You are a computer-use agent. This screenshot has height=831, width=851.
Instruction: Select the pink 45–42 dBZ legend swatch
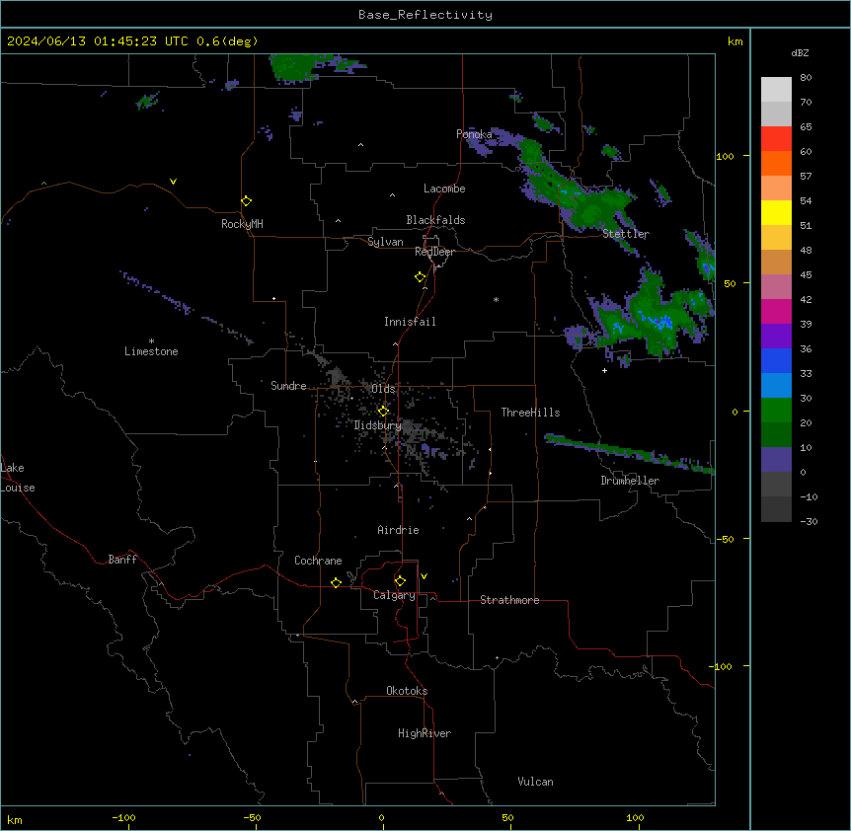[x=776, y=287]
